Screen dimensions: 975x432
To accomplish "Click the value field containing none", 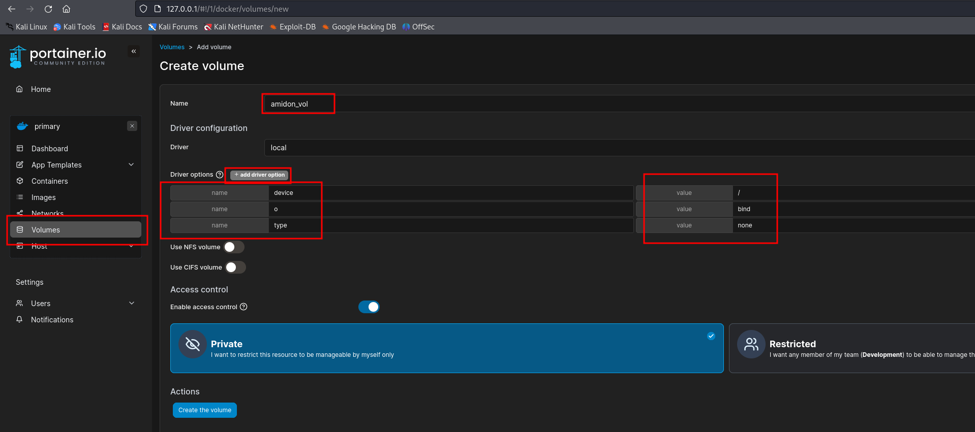I will (x=854, y=225).
